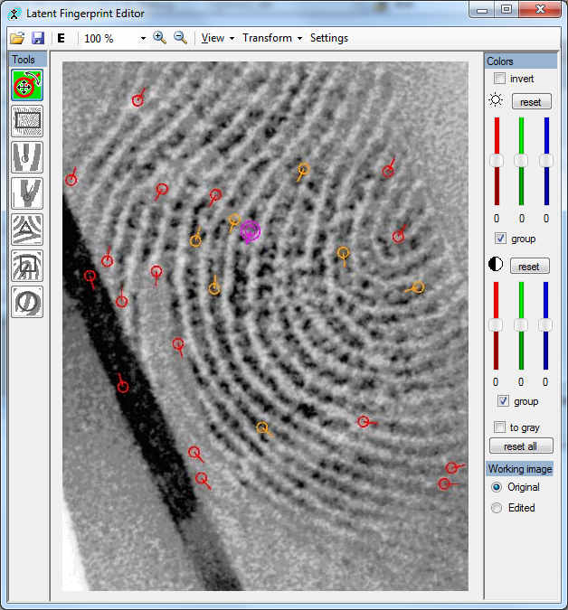Click the blue brightness slider handle
Viewport: 568px width, 610px height.
pyautogui.click(x=545, y=161)
